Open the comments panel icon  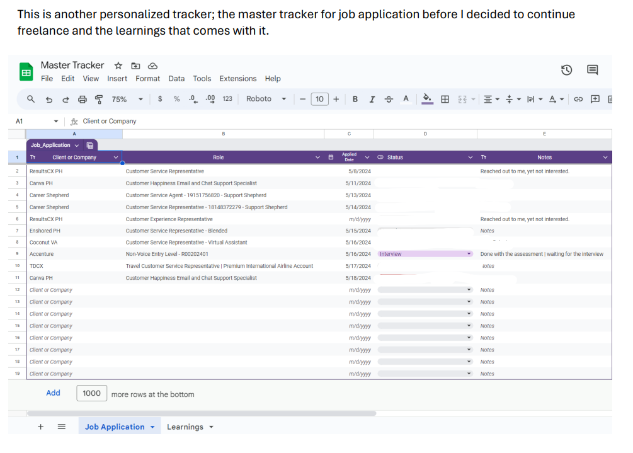tap(592, 70)
